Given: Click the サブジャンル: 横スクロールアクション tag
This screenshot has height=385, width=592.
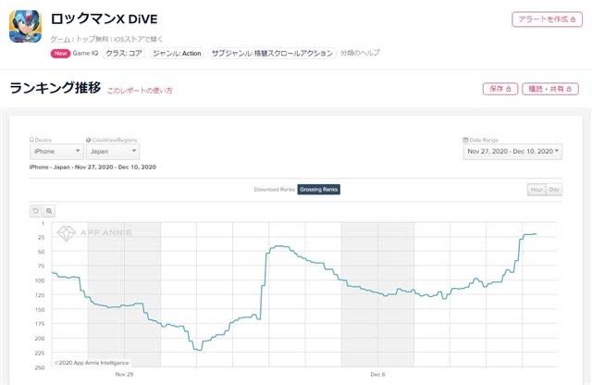Looking at the screenshot, I should point(272,54).
